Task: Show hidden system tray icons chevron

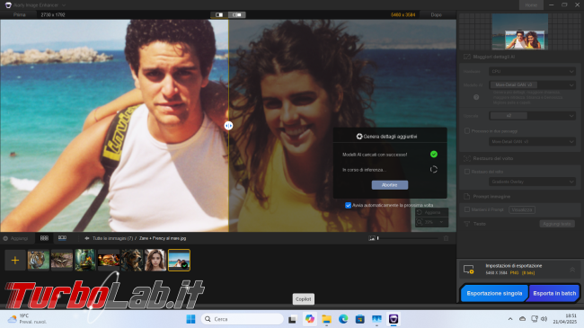Action: [510, 319]
